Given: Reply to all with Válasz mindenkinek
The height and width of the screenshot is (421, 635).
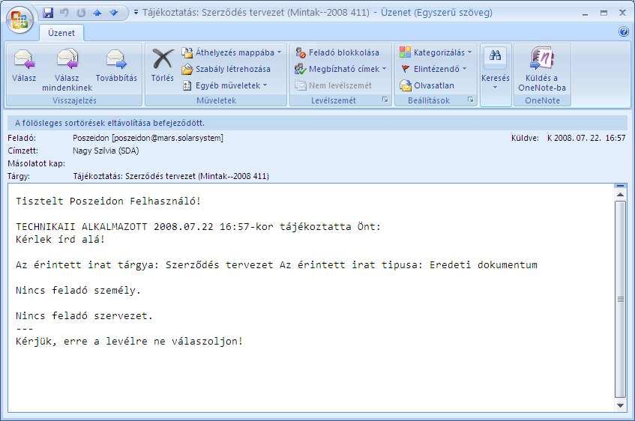Looking at the screenshot, I should click(67, 70).
